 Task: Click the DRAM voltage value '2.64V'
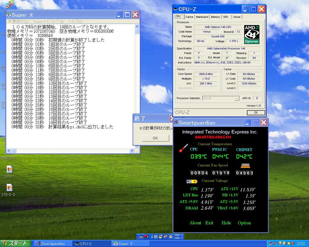[207, 208]
